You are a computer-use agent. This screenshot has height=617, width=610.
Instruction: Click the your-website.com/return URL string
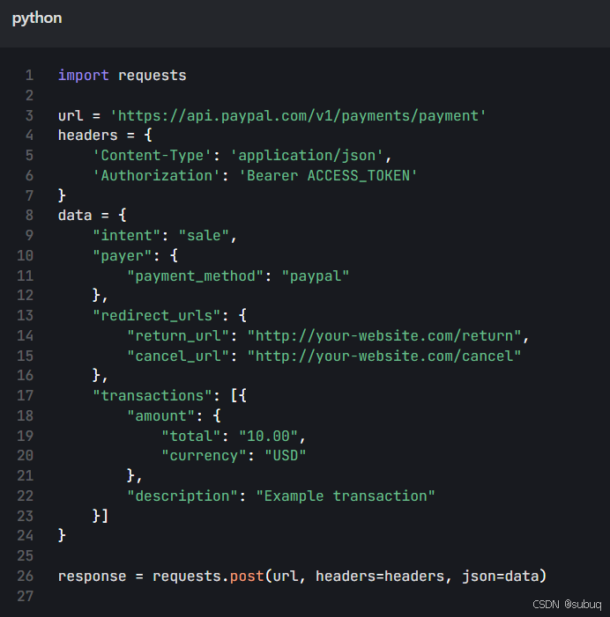pos(384,335)
